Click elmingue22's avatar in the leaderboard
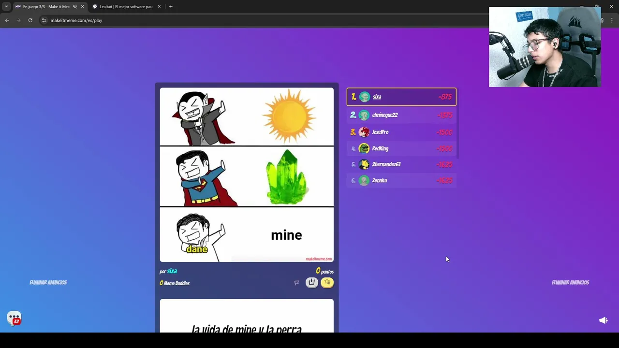Viewport: 619px width, 348px height. click(364, 115)
